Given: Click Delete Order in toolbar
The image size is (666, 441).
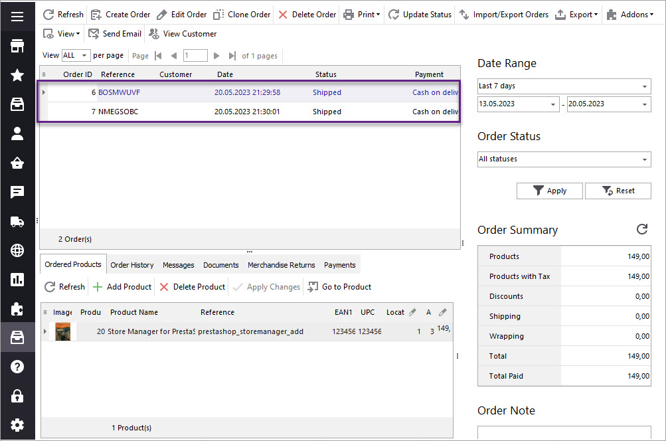Looking at the screenshot, I should 307,15.
